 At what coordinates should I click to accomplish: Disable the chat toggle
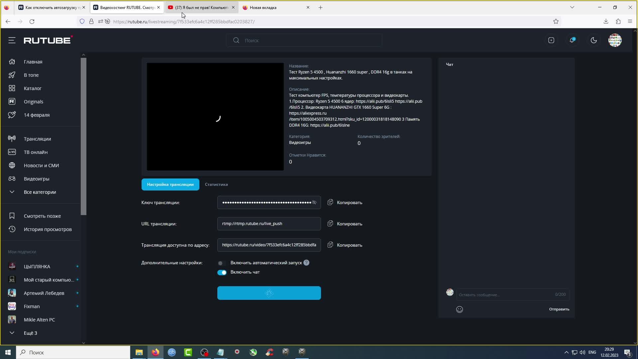tap(222, 273)
